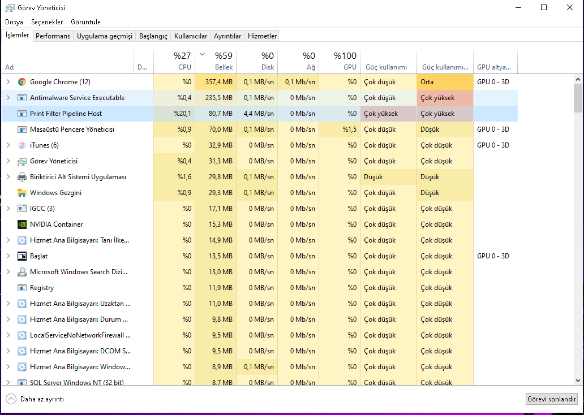Expand the Görev Yöneticisi process row

click(x=8, y=161)
